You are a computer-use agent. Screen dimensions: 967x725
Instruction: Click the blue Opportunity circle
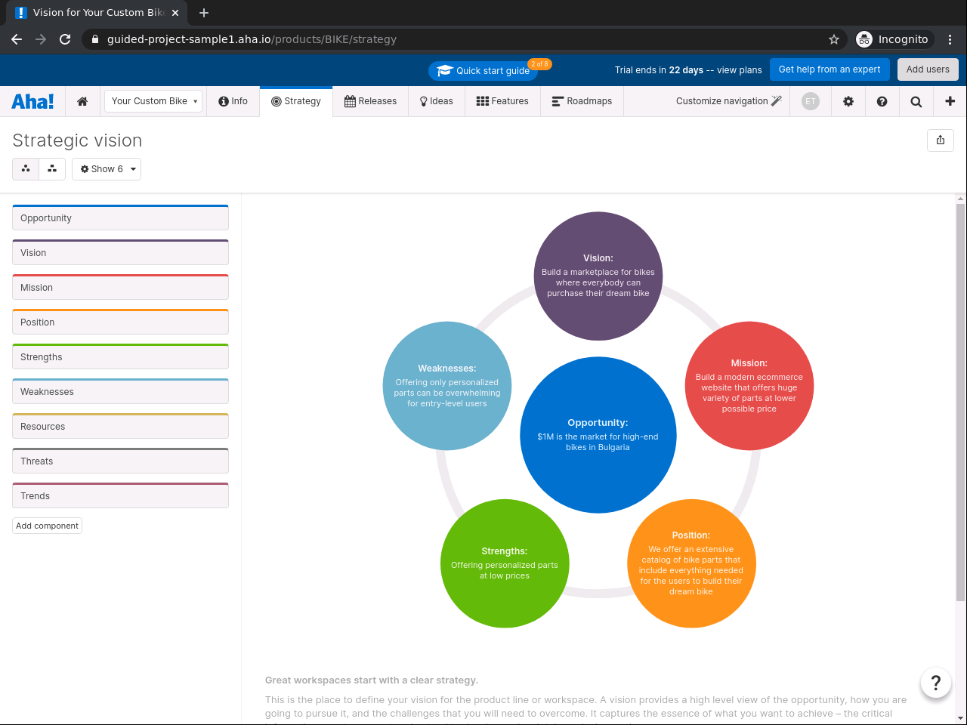pyautogui.click(x=598, y=435)
